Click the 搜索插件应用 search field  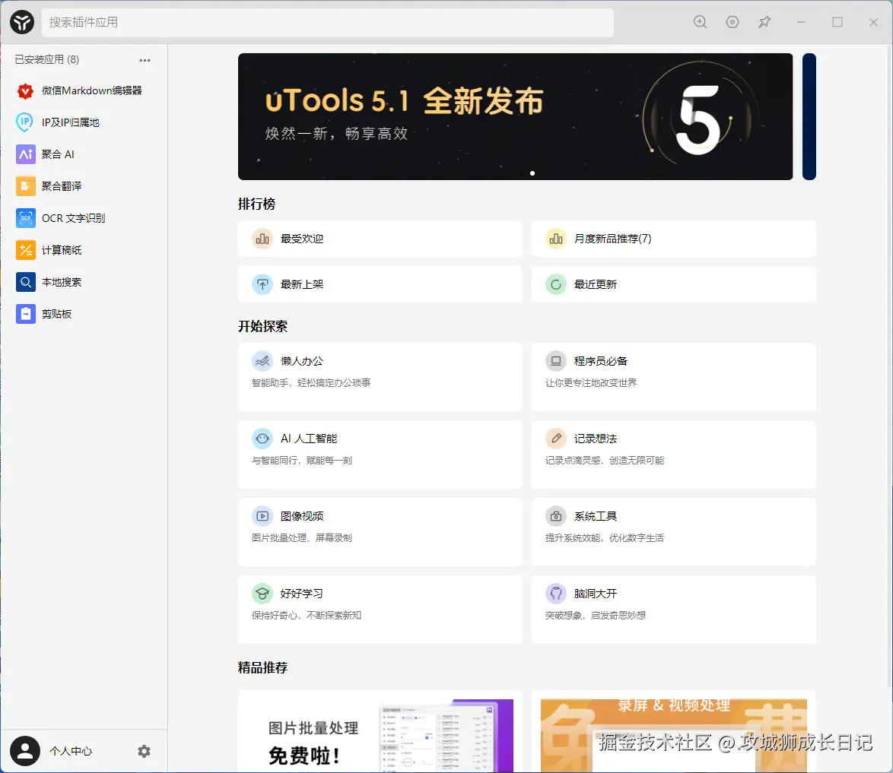click(327, 22)
